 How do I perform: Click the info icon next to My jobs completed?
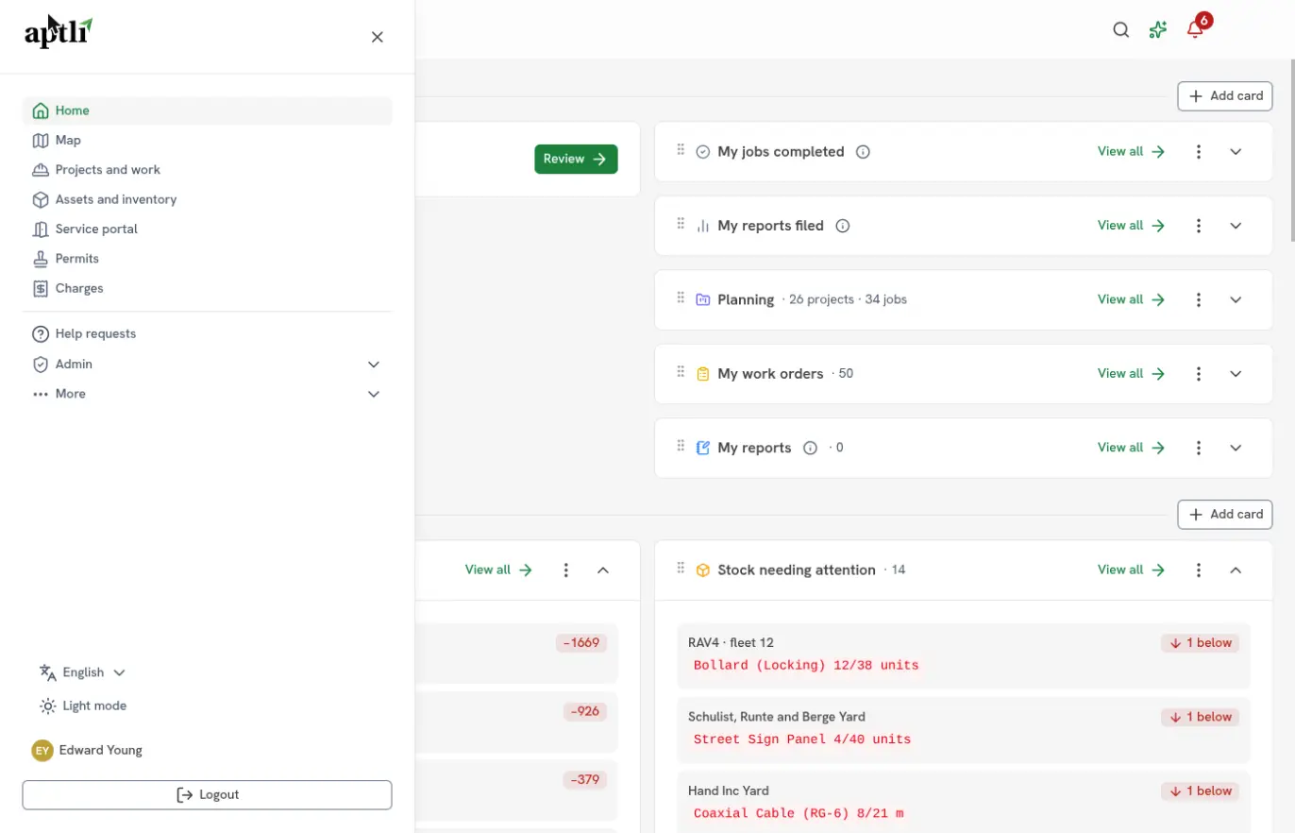(863, 151)
